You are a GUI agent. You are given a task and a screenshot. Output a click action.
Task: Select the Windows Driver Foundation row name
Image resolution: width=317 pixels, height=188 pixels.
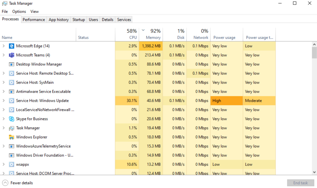(x=45, y=155)
